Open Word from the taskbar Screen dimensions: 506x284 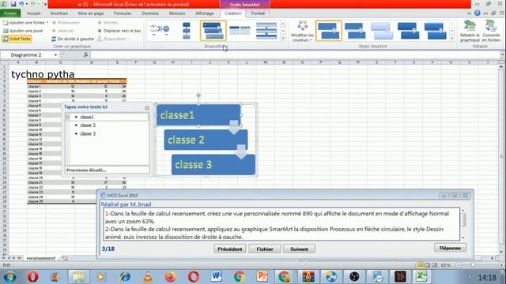[x=216, y=277]
